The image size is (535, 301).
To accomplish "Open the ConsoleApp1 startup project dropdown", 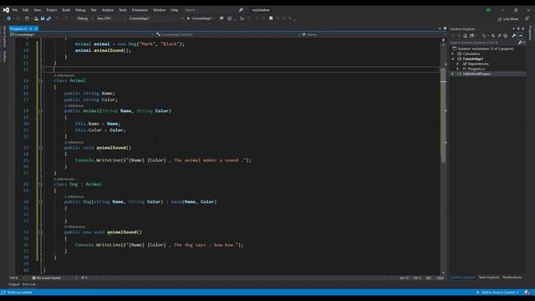I will [156, 18].
